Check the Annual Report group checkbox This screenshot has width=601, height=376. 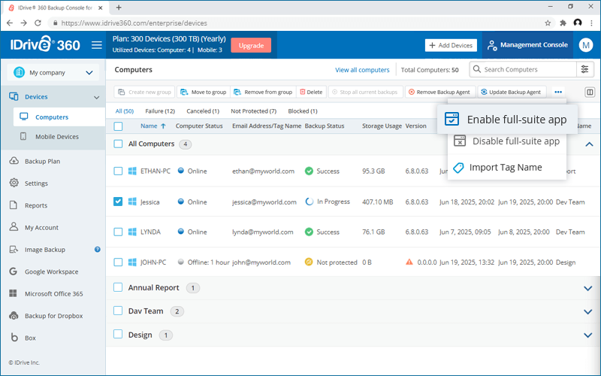point(118,287)
